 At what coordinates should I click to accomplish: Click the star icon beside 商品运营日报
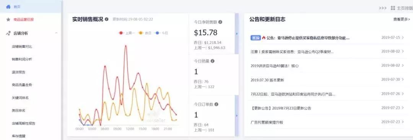click(8, 19)
